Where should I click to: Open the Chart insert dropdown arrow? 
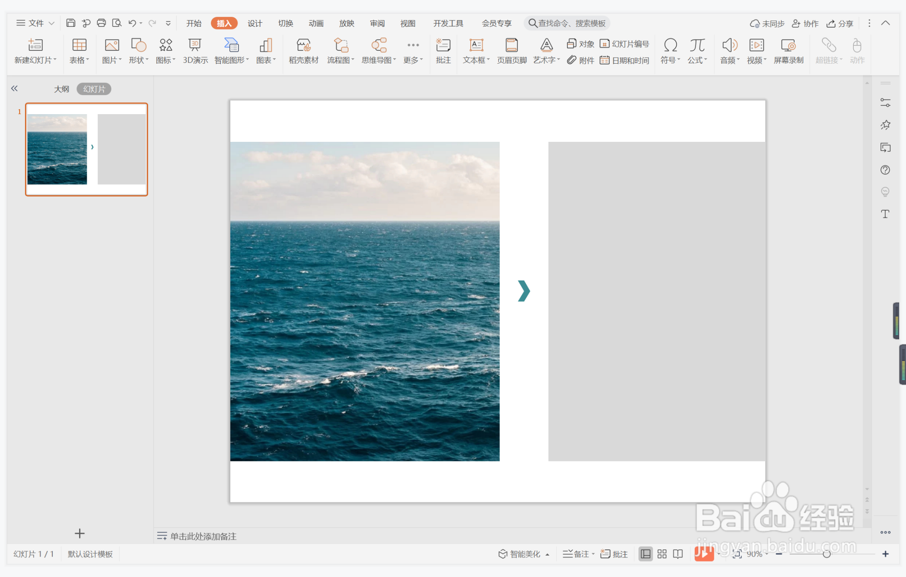[x=274, y=60]
